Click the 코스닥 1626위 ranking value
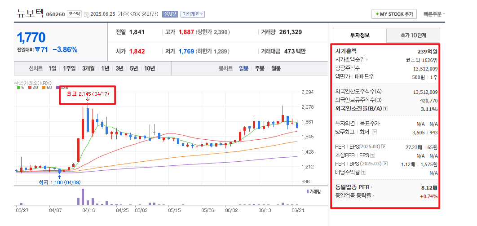The image size is (477, 226). [422, 60]
